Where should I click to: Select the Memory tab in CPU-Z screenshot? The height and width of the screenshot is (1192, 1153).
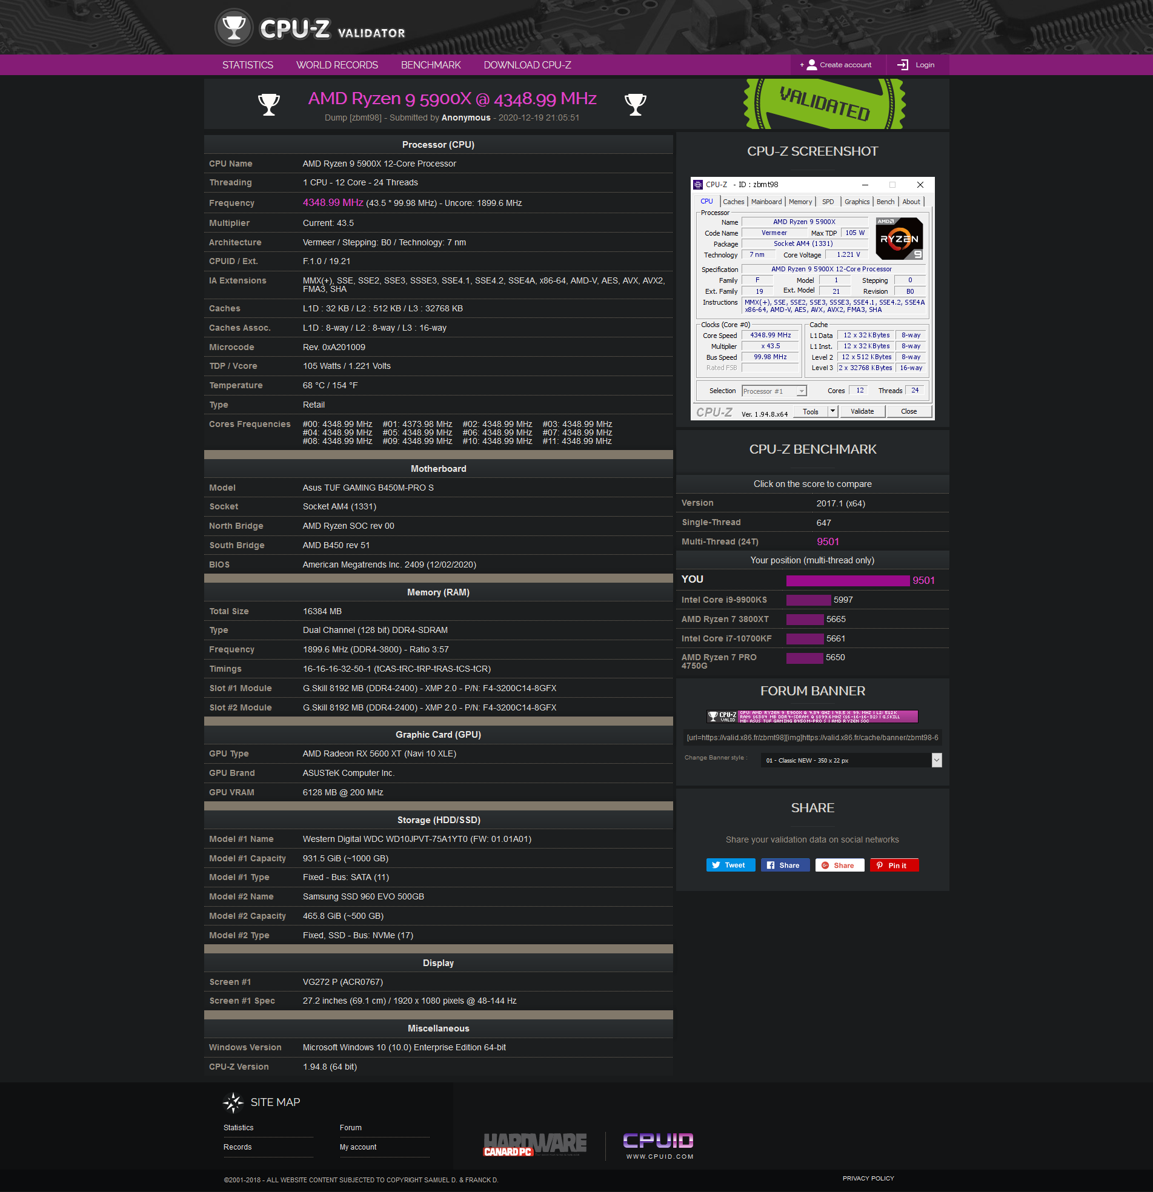pos(800,202)
